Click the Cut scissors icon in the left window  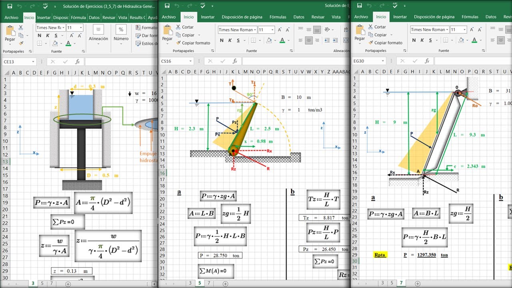click(21, 28)
